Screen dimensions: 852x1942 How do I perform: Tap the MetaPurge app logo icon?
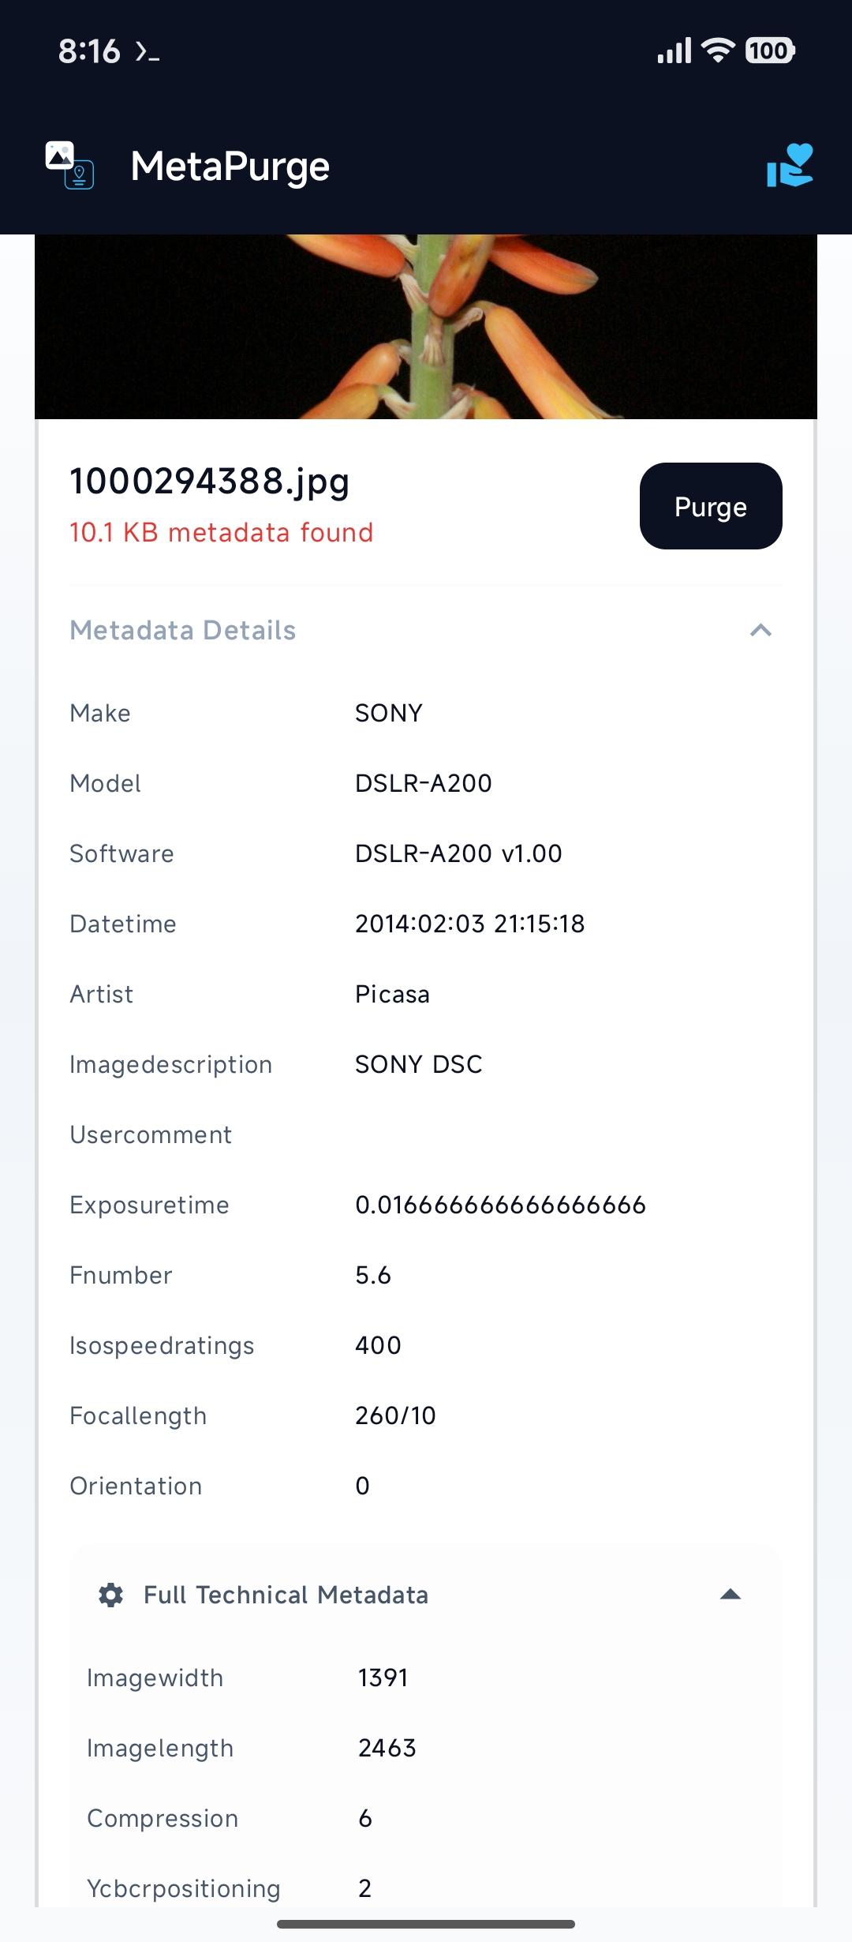[x=69, y=166]
